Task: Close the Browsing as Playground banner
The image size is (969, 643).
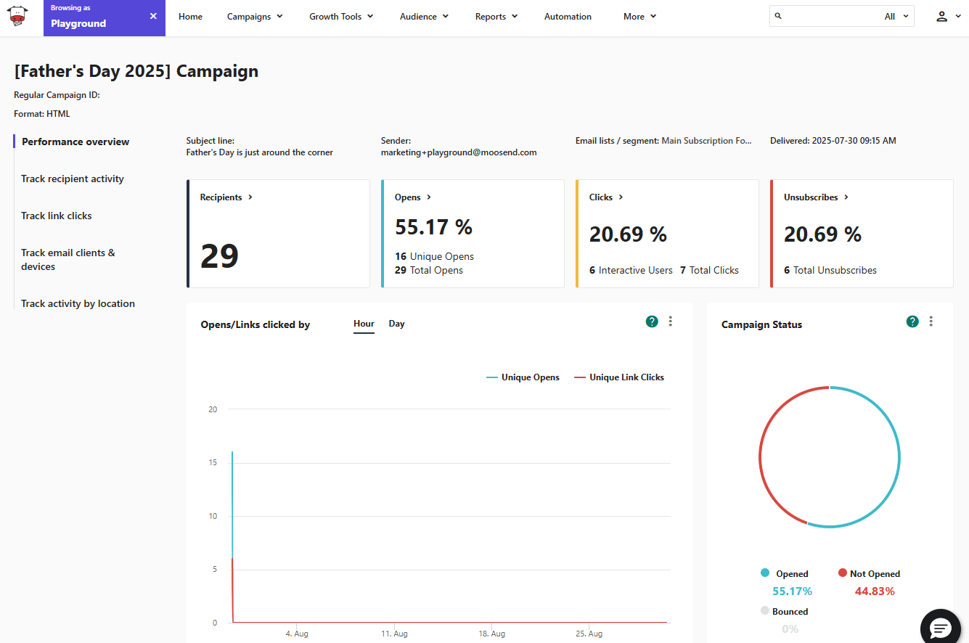Action: (152, 15)
